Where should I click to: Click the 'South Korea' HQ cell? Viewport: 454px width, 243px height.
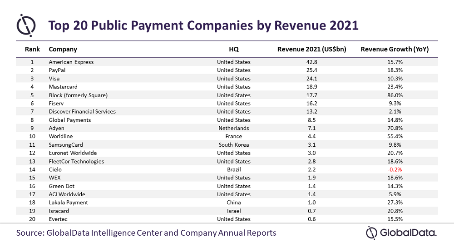pos(234,144)
